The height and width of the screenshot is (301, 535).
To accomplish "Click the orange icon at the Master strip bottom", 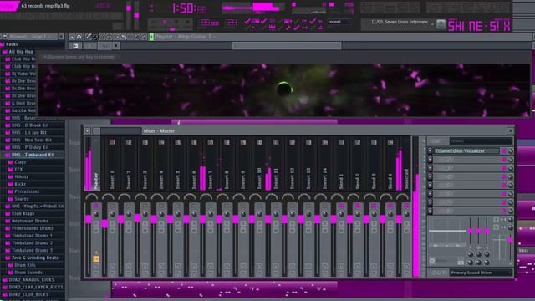I will [x=96, y=258].
